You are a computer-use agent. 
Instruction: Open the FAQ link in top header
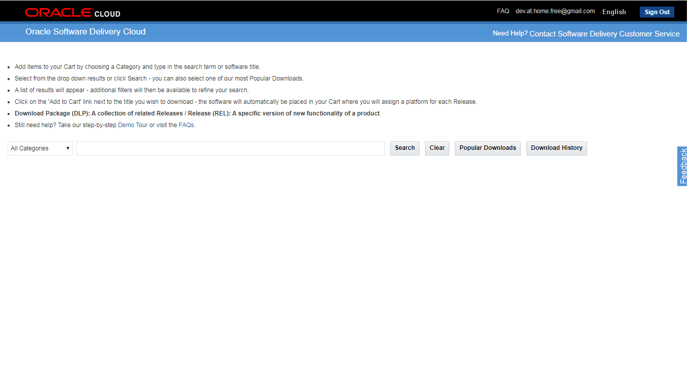pyautogui.click(x=503, y=11)
